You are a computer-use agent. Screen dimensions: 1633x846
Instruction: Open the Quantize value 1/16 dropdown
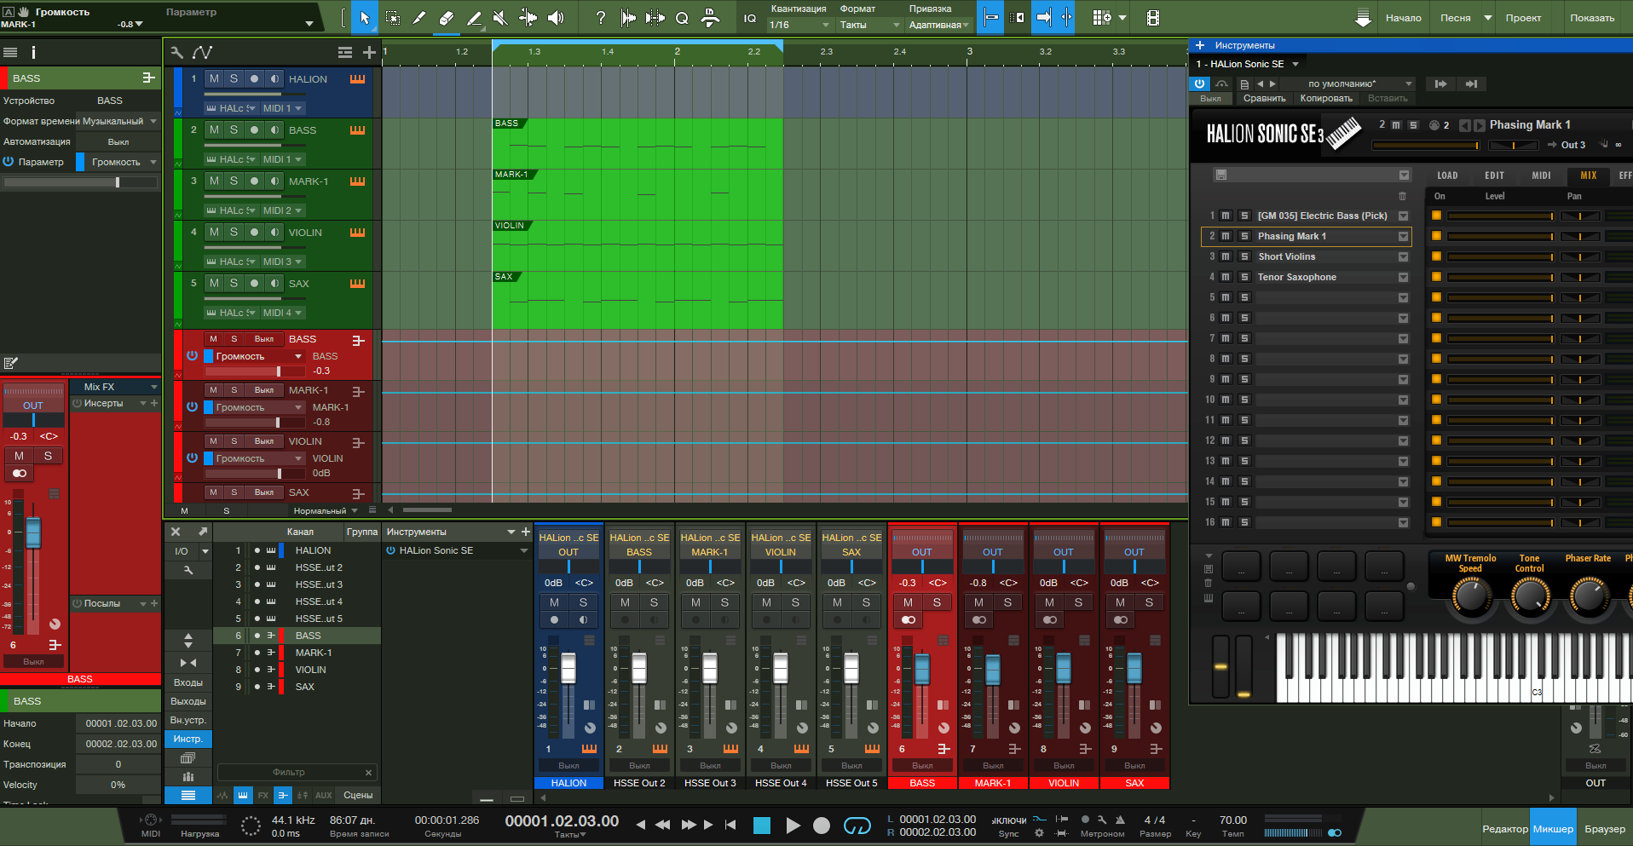point(799,25)
